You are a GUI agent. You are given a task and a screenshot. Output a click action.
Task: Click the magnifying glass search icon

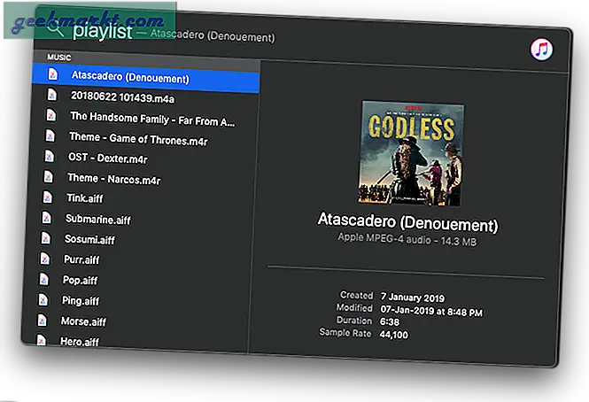pos(56,29)
